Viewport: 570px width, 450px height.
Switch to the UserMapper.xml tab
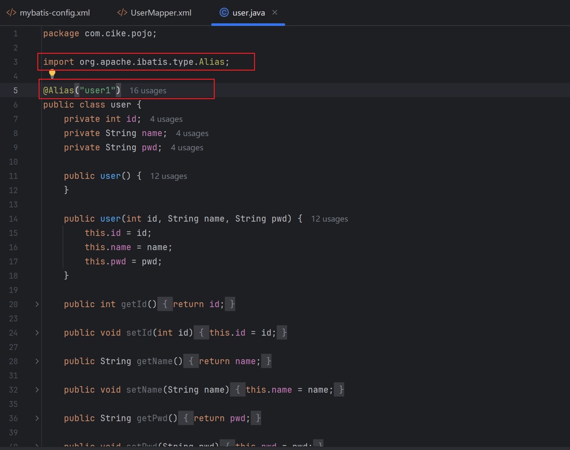(x=154, y=13)
